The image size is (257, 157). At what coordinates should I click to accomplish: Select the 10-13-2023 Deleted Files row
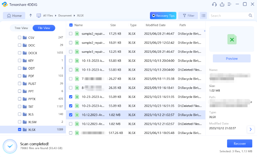coord(135,70)
